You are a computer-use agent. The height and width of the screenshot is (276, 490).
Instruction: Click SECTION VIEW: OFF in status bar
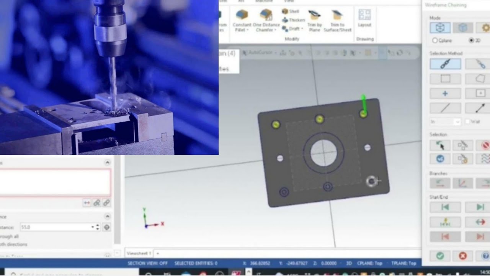tap(147, 263)
